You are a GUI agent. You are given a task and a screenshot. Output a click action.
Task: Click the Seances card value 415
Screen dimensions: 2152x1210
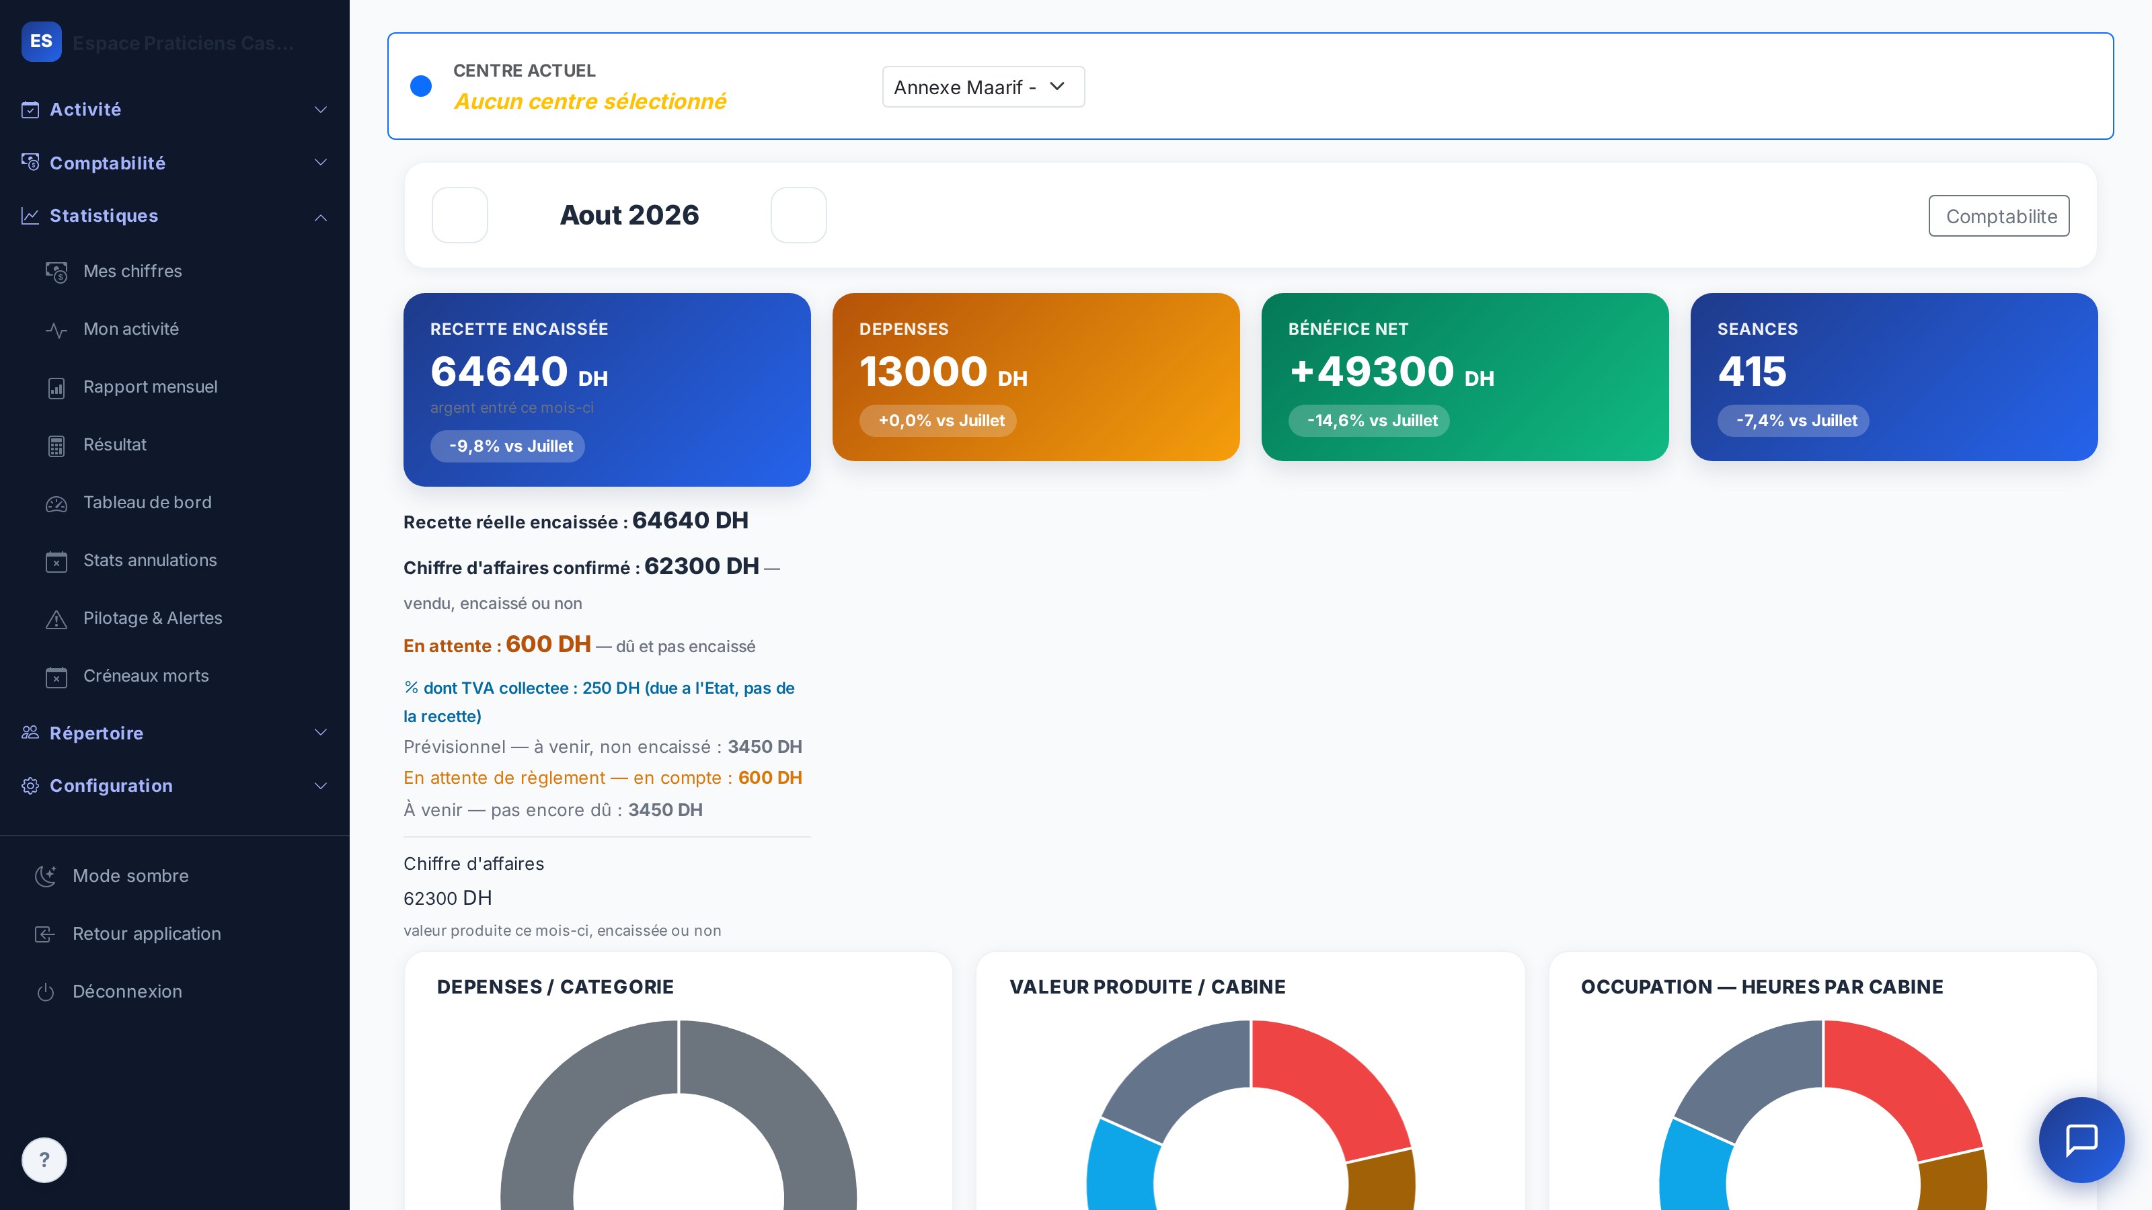tap(1752, 372)
